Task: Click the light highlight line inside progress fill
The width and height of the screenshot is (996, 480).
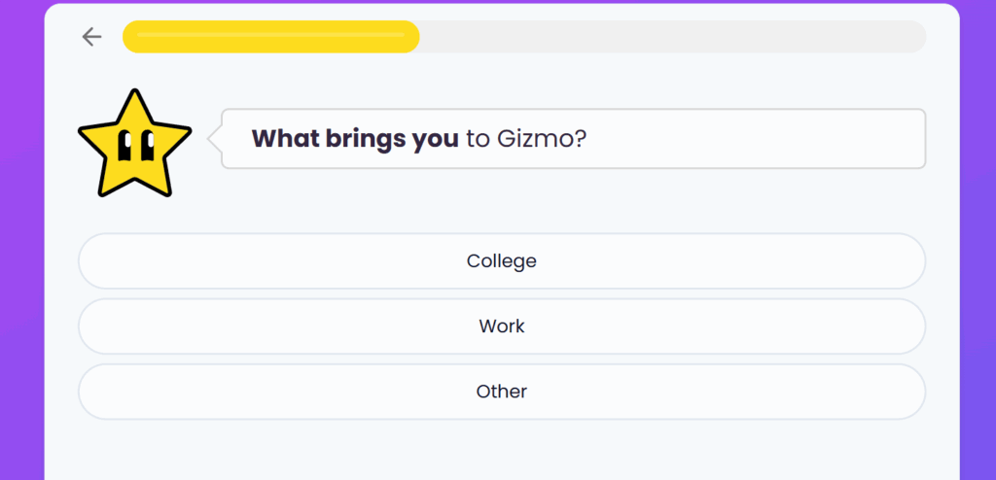Action: (270, 35)
